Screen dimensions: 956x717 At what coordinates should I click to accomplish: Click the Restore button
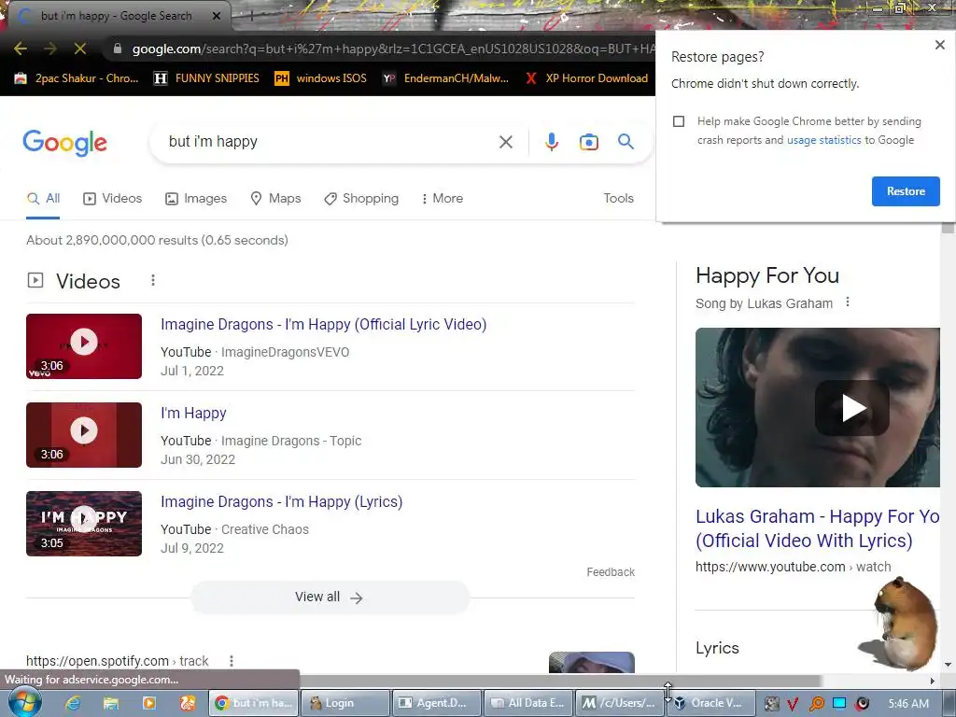(906, 191)
